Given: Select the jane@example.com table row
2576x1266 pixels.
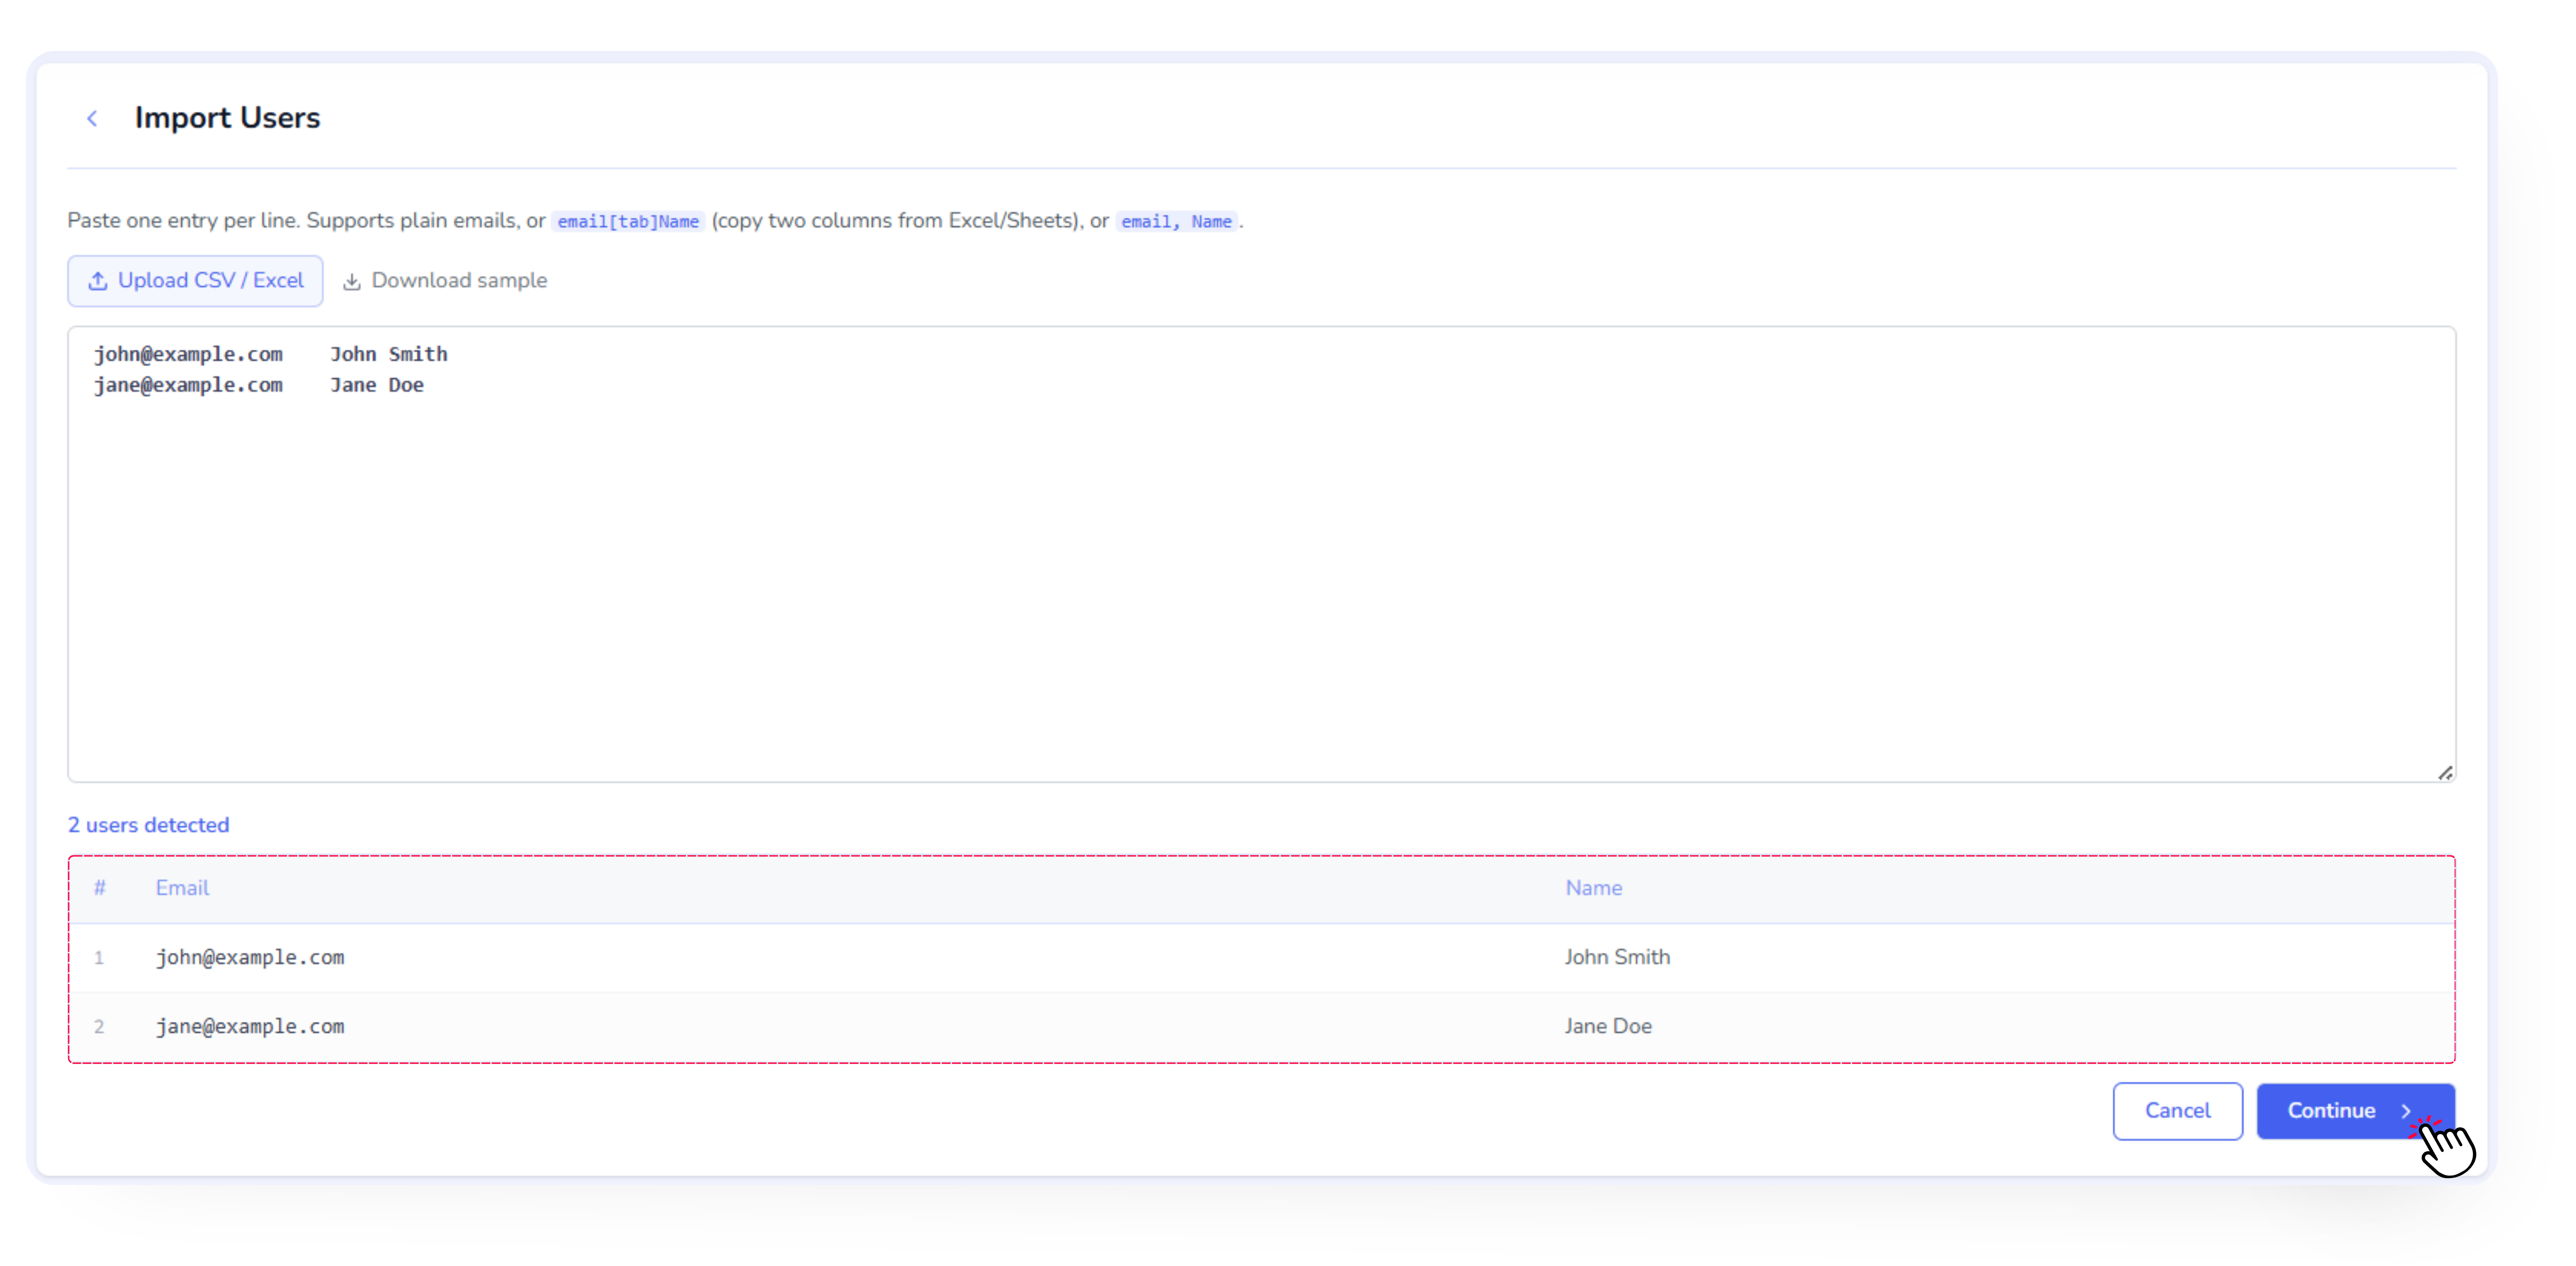Looking at the screenshot, I should point(250,1027).
